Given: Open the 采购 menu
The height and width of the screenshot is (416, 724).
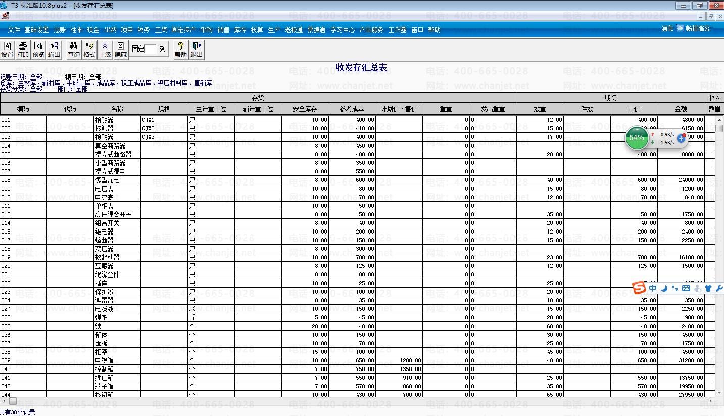Looking at the screenshot, I should [x=206, y=30].
